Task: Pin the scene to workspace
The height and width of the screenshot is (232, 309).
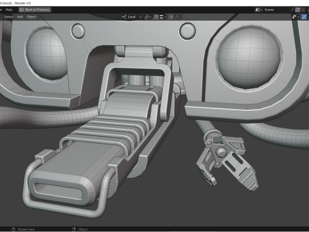Action: (292, 10)
